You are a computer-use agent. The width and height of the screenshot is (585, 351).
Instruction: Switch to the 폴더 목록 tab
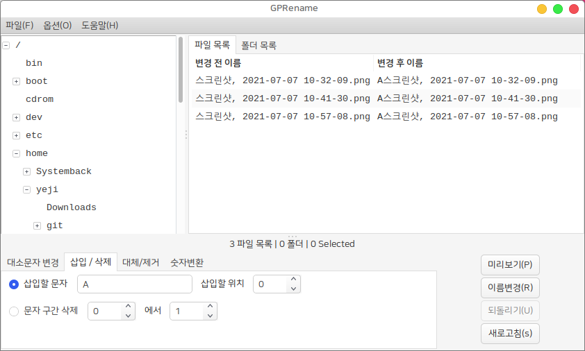(x=258, y=46)
